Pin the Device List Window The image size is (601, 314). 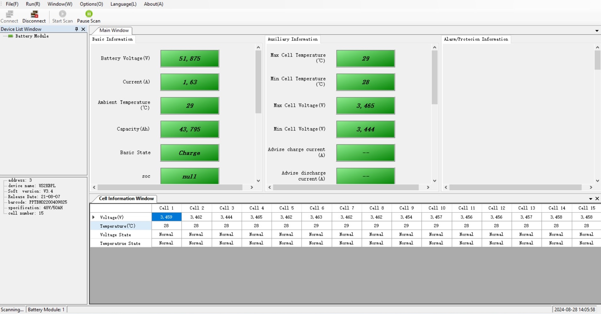click(x=77, y=29)
